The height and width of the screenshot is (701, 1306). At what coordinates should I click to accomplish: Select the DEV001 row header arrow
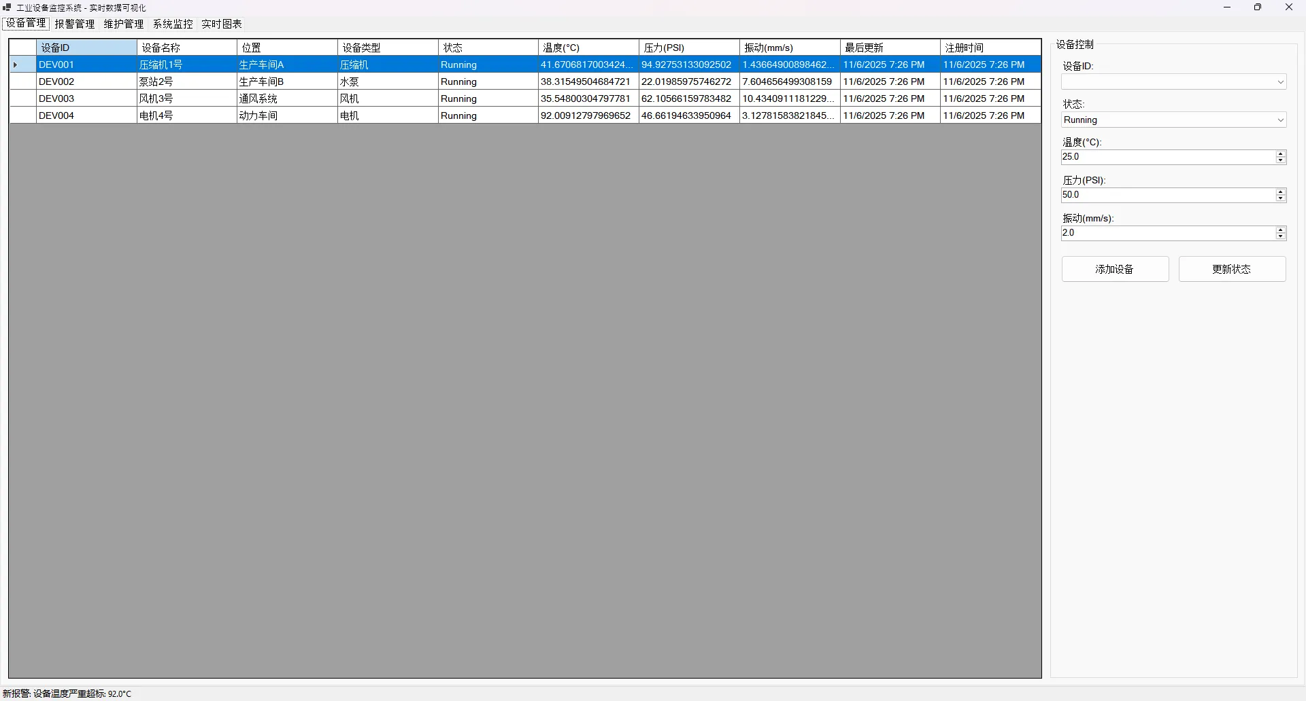22,65
